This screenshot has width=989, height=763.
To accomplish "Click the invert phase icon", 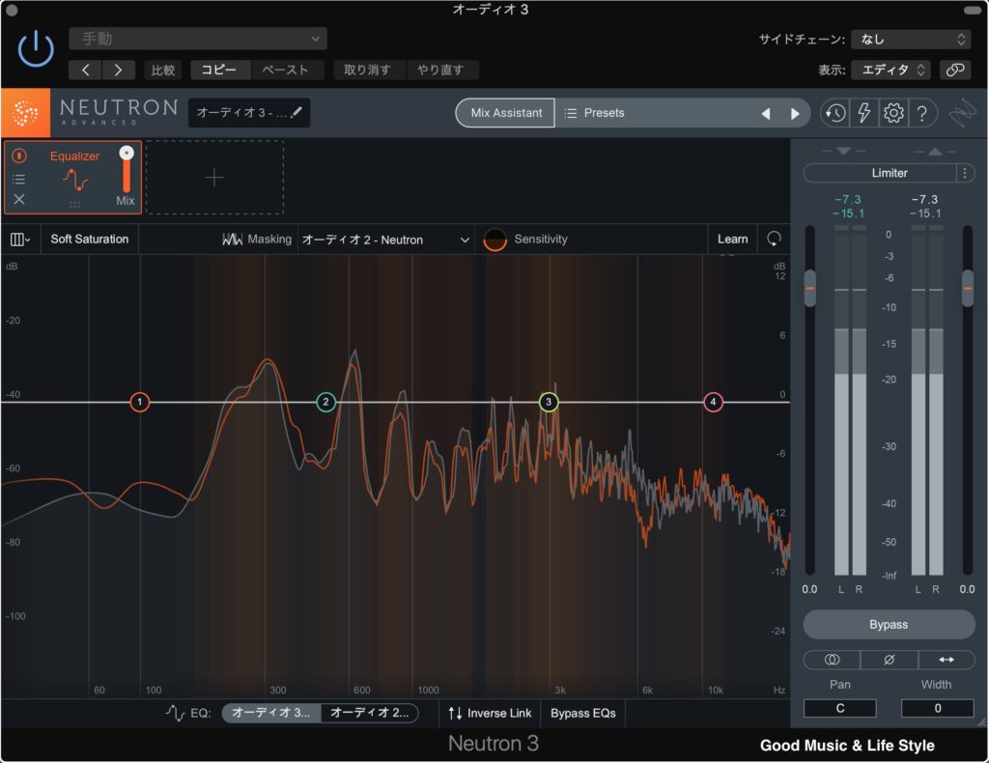I will click(x=890, y=660).
